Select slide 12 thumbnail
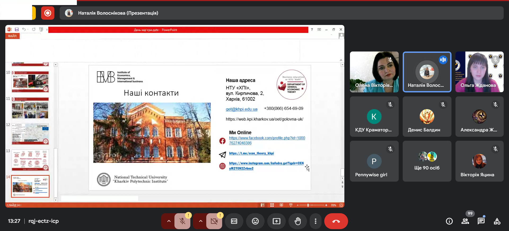 point(30,134)
